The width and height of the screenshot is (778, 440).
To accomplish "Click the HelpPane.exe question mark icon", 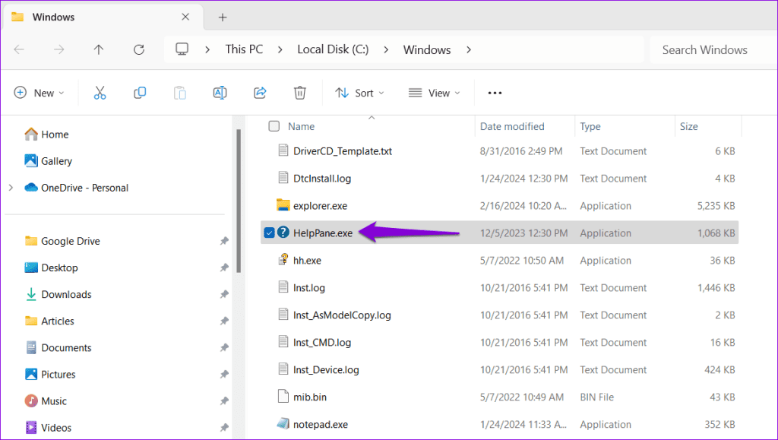I will [x=283, y=232].
